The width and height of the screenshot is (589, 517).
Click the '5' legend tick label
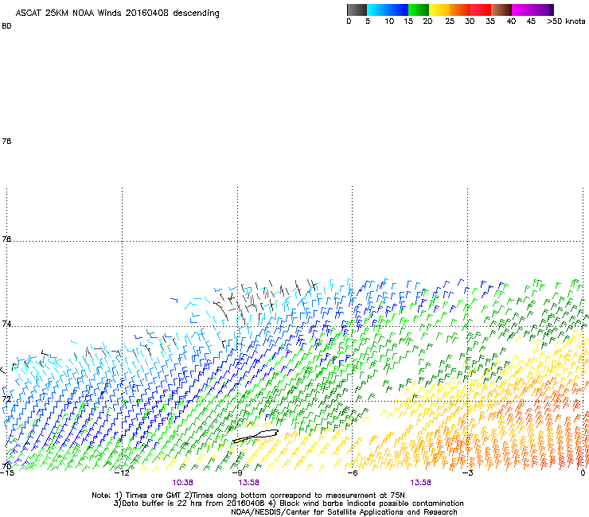coord(368,21)
